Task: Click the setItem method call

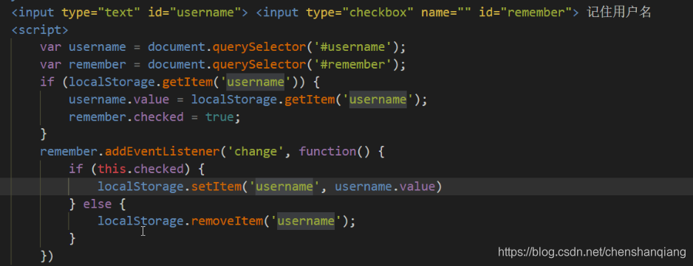Action: pyautogui.click(x=216, y=186)
